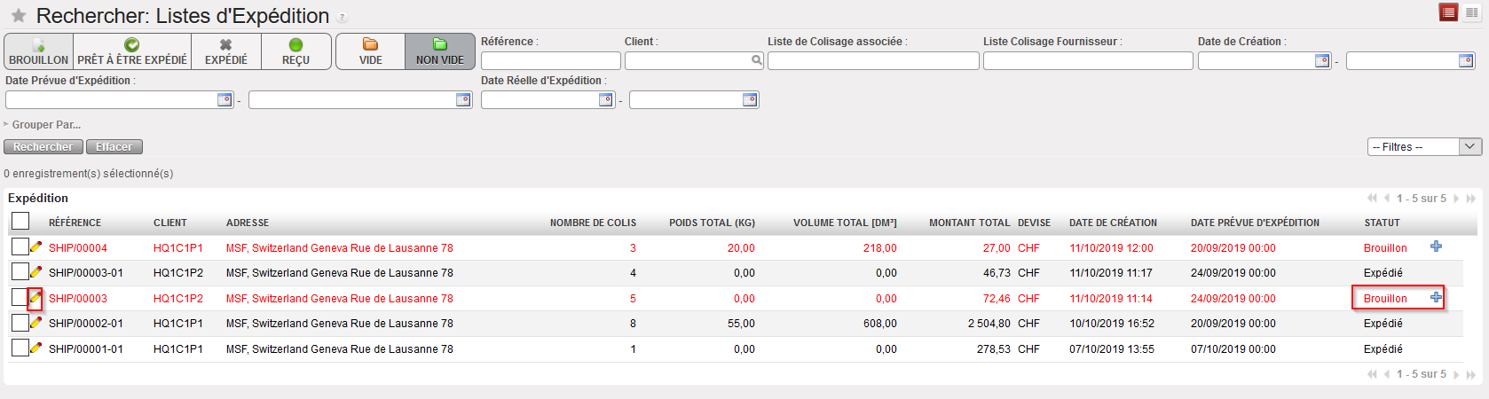1489x399 pixels.
Task: Click the blue plus icon on SHIP/00004 row
Action: [x=1436, y=247]
